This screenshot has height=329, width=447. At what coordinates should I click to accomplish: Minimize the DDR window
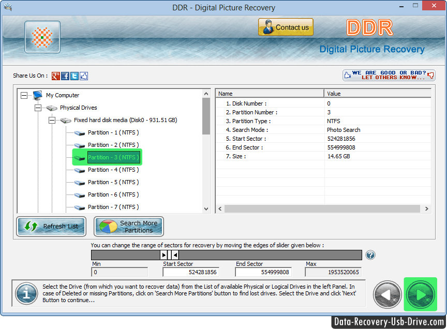(x=401, y=6)
